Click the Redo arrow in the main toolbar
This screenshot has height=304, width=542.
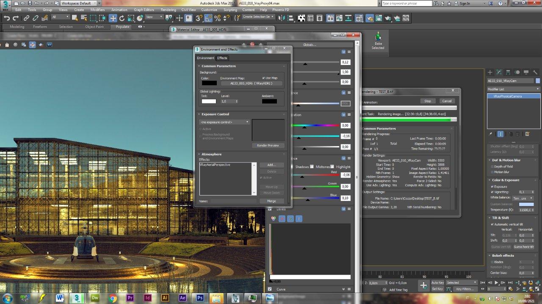tap(16, 18)
